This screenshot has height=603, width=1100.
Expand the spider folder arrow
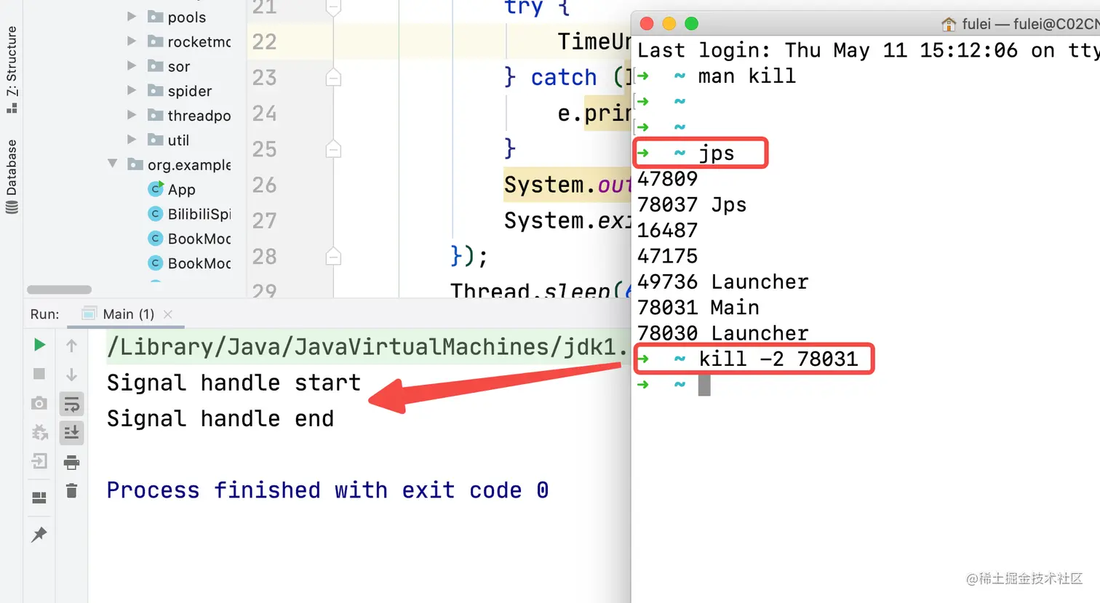[132, 90]
